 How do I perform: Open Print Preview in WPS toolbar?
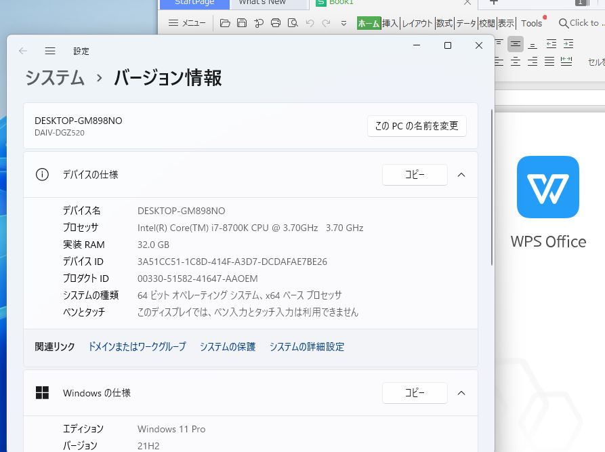(293, 23)
